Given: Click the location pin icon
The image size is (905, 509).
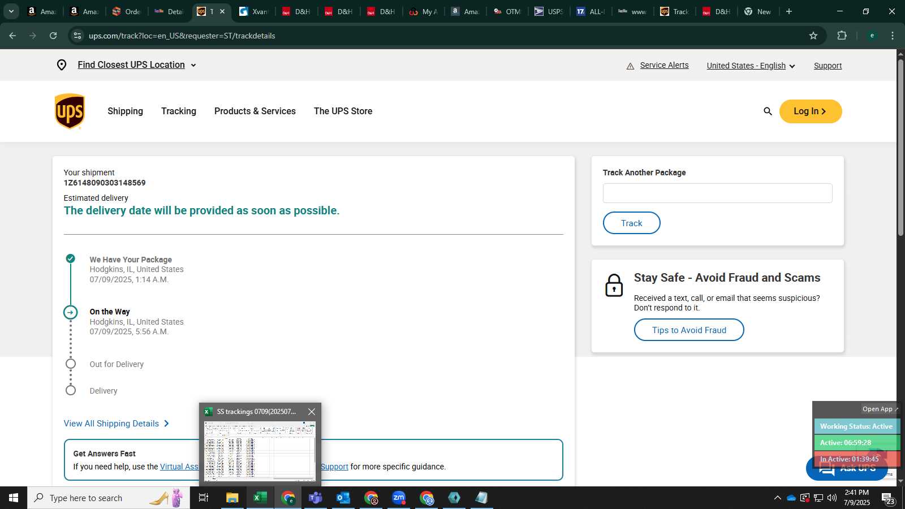Looking at the screenshot, I should click(62, 65).
